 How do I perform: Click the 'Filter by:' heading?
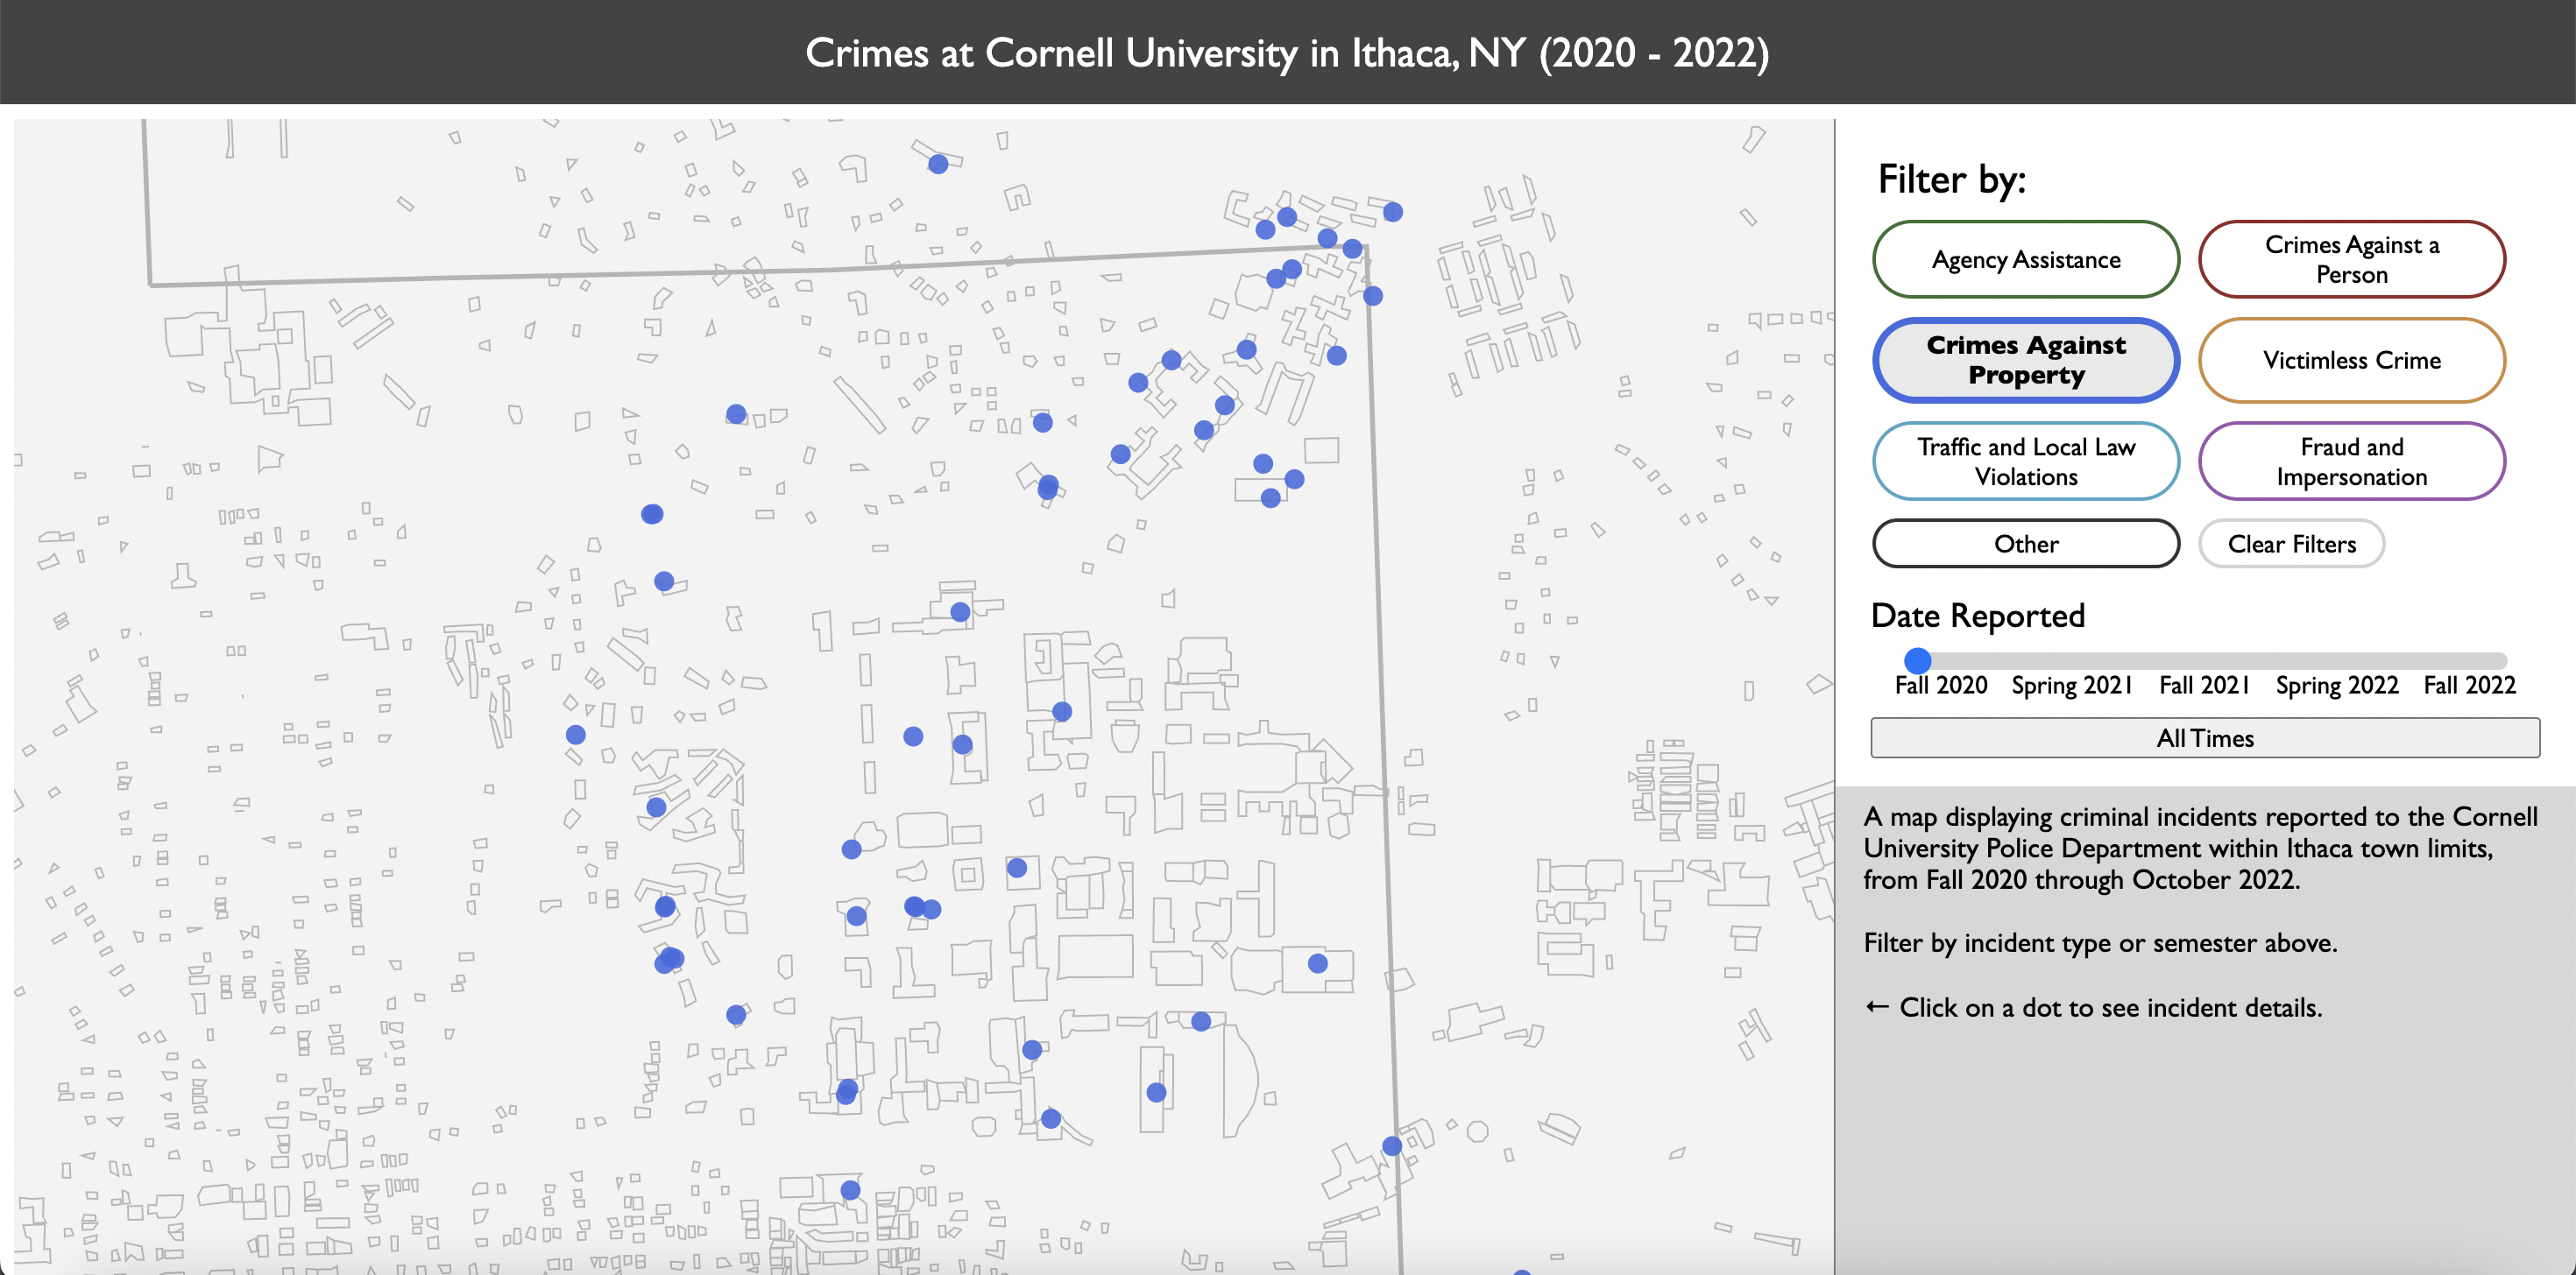(x=1951, y=180)
